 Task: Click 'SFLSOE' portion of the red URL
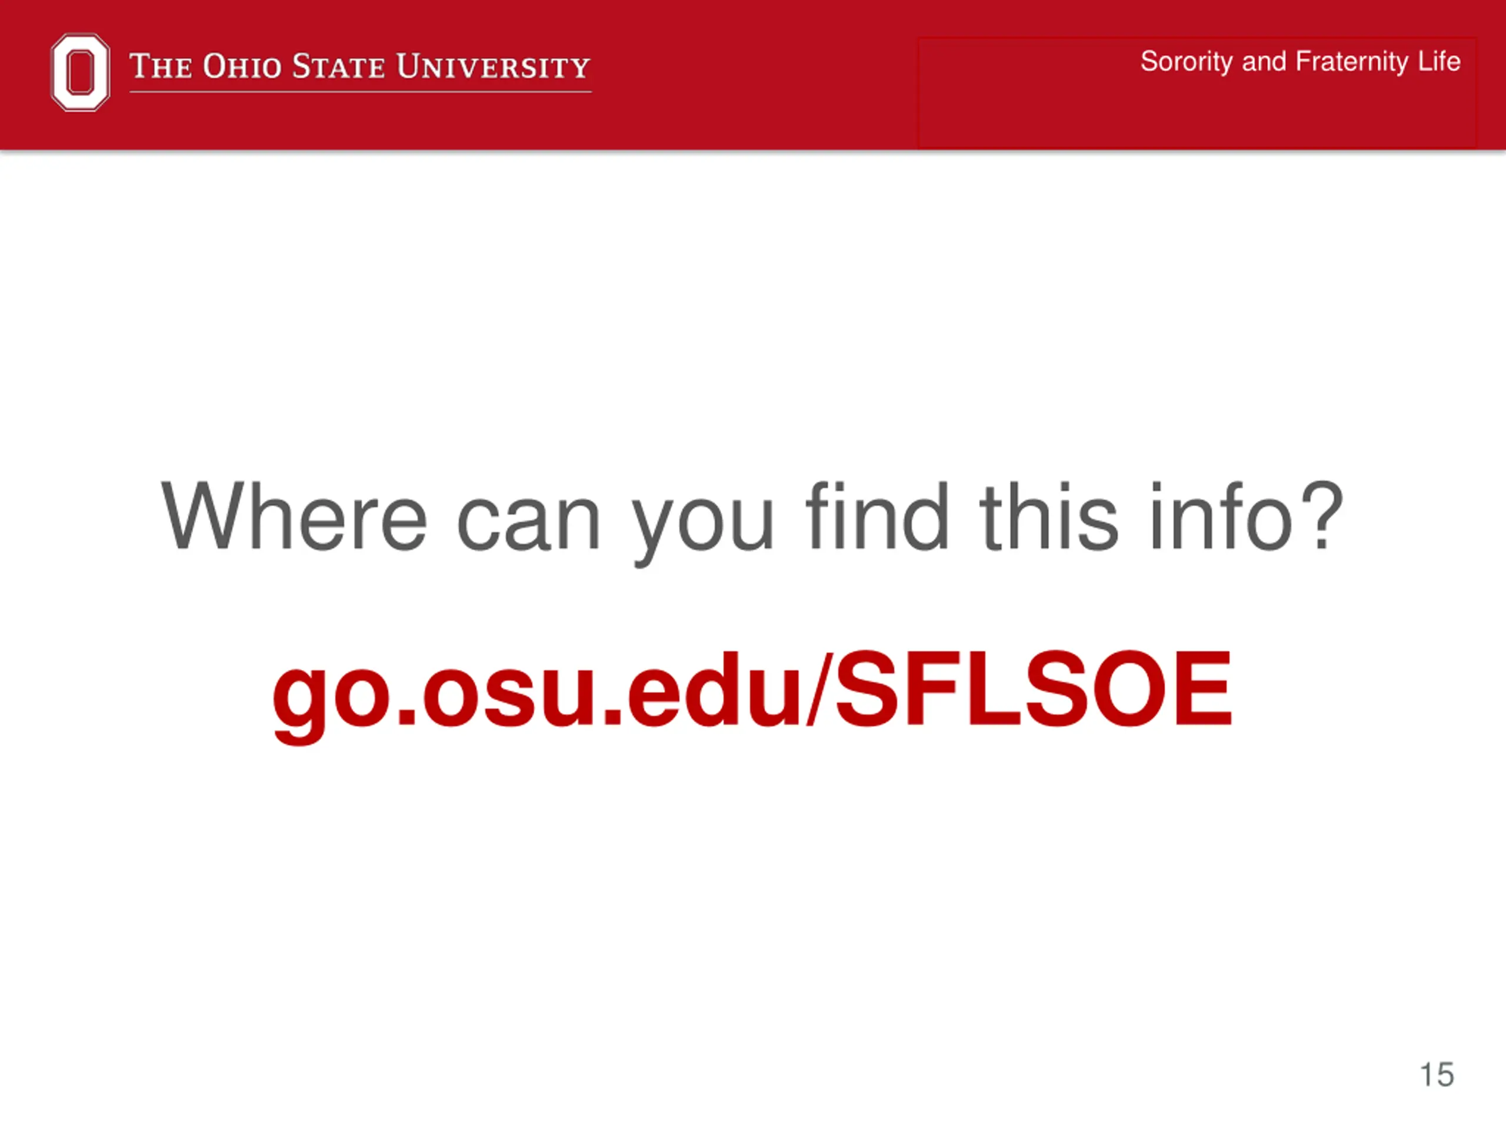pyautogui.click(x=1034, y=688)
